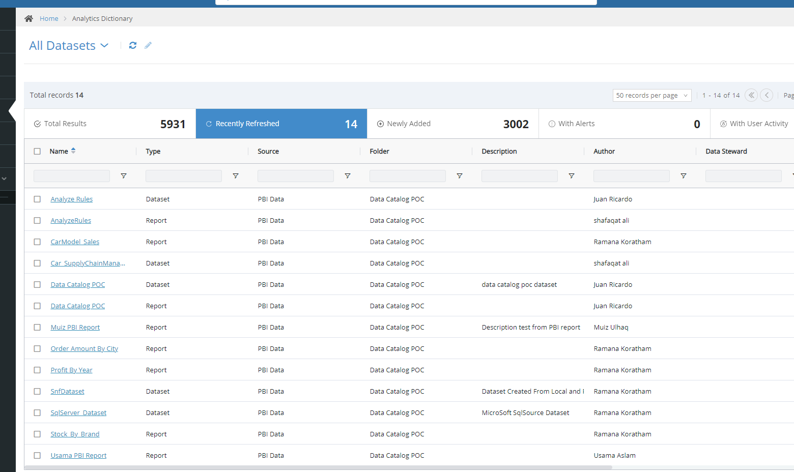
Task: Click the Description column header
Action: coord(499,151)
